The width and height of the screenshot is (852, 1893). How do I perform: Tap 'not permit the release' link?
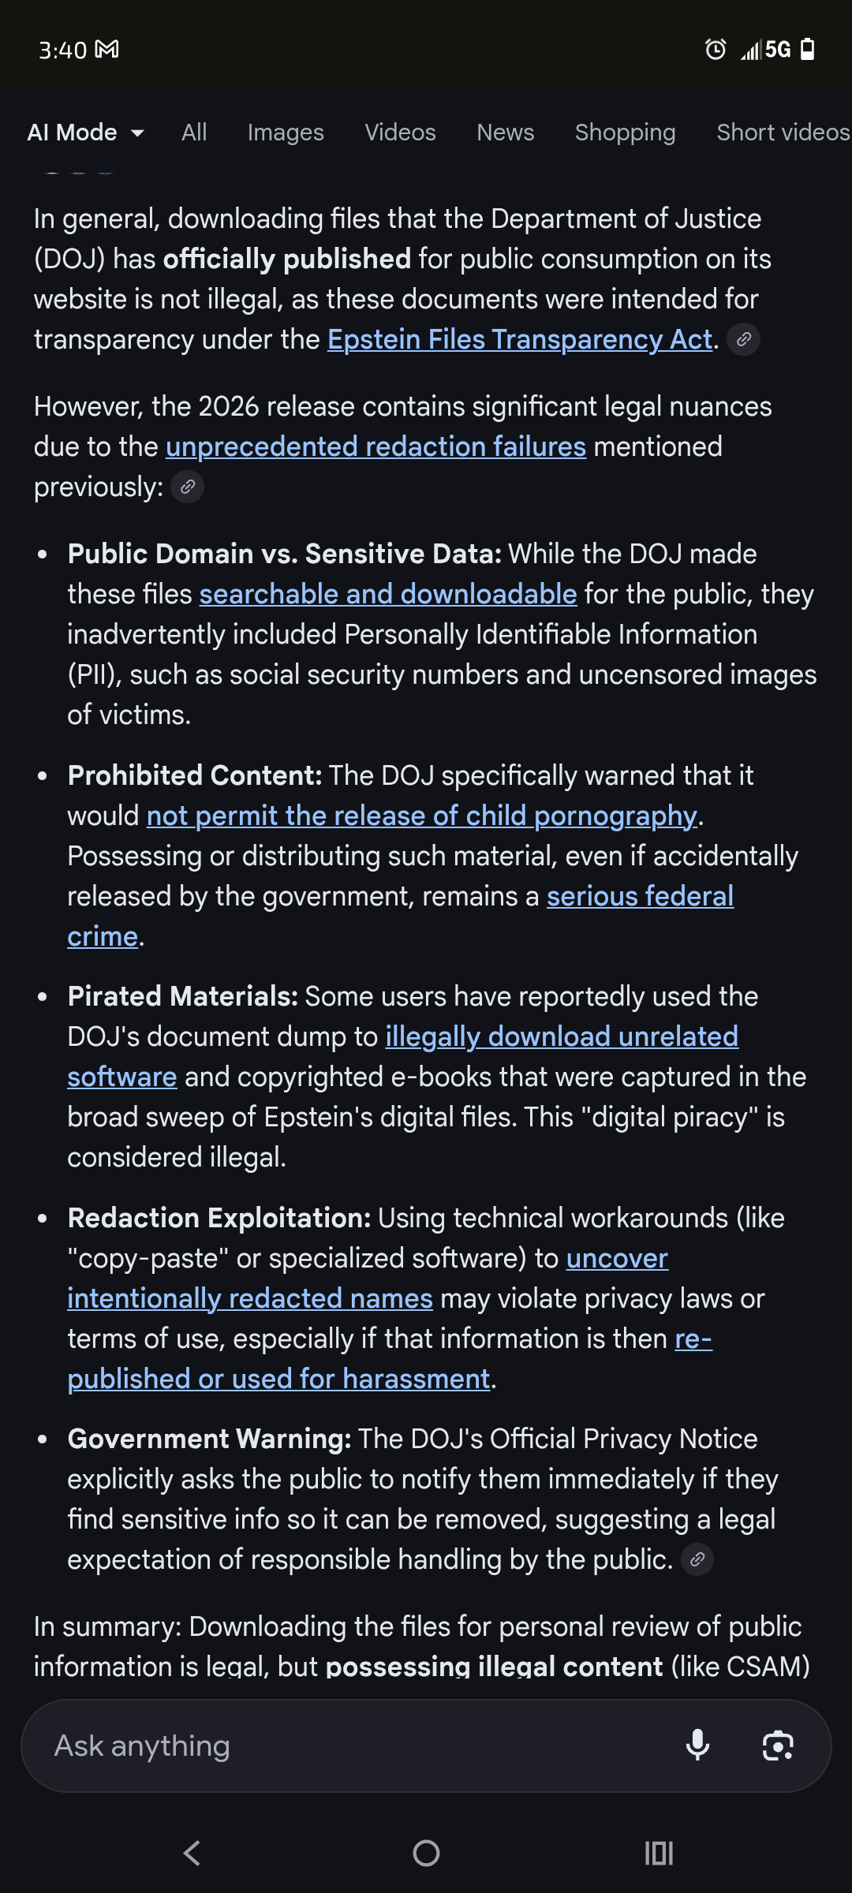pyautogui.click(x=422, y=816)
